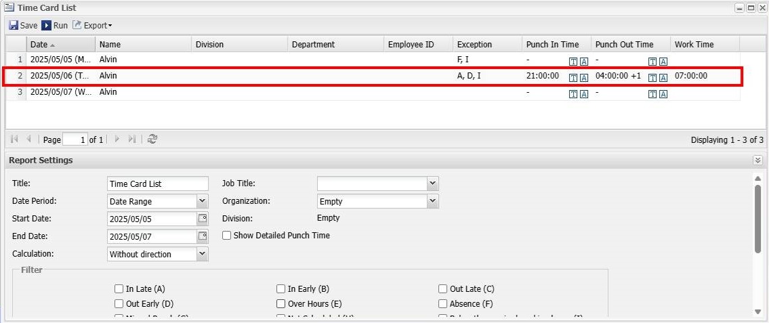769x323 pixels.
Task: Click the Department column header
Action: (x=335, y=44)
